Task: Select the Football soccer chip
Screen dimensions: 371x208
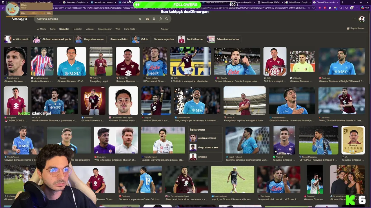Action: coord(191,39)
